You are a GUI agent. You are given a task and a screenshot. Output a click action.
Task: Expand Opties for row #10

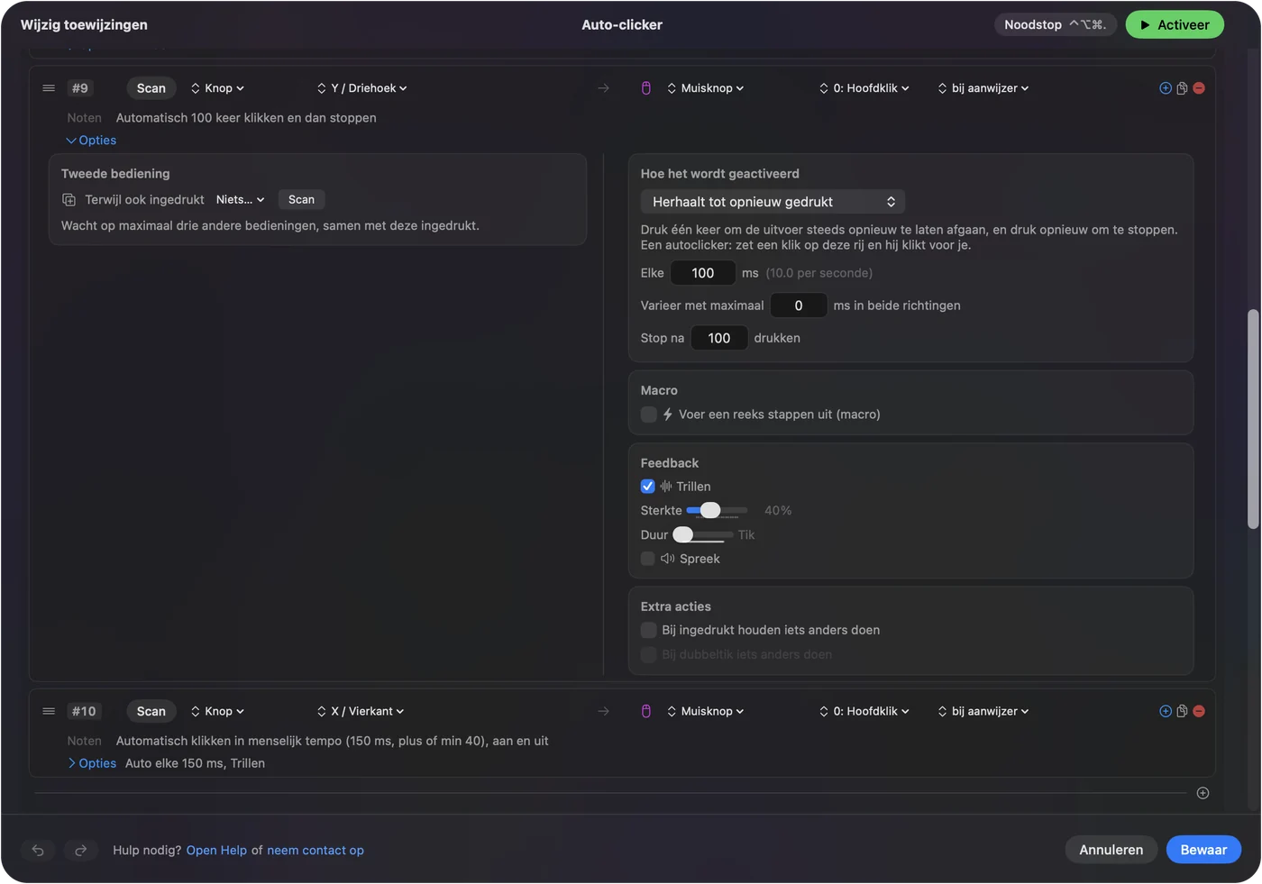point(92,763)
